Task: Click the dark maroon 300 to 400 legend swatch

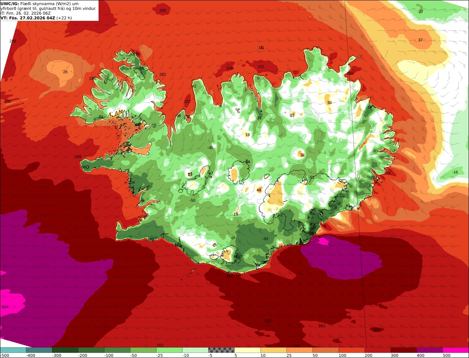Action: [x=404, y=350]
